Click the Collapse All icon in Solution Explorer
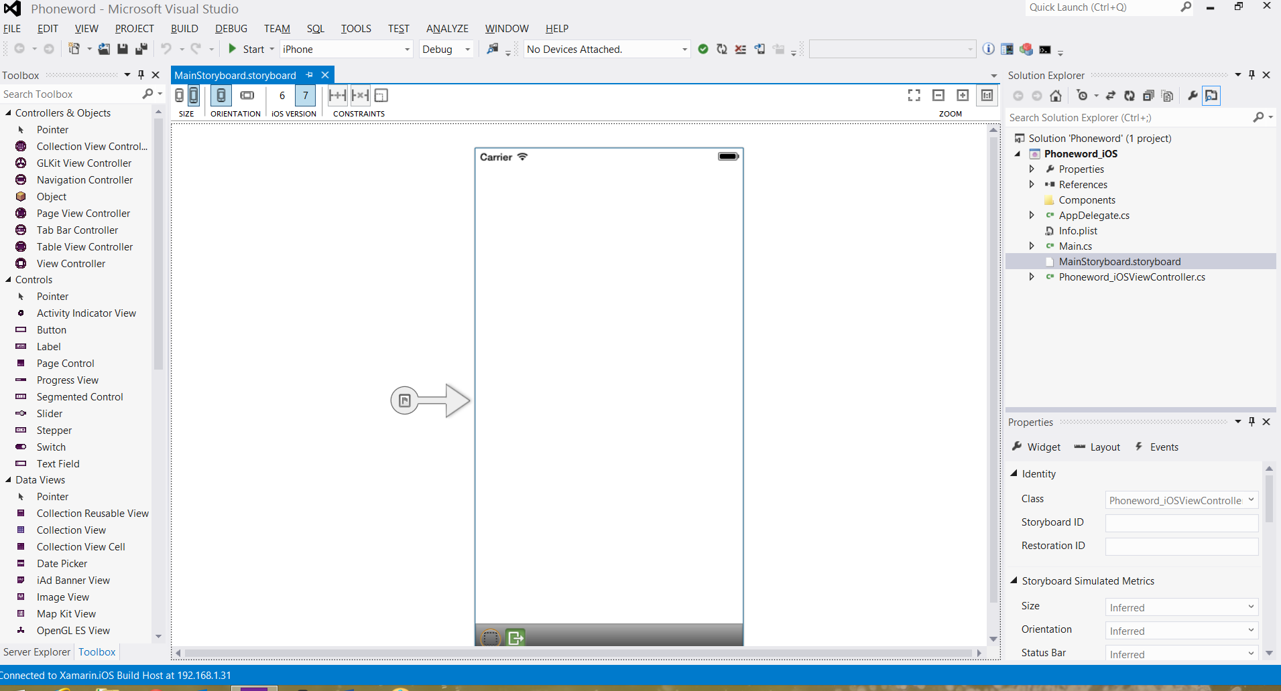Viewport: 1281px width, 691px height. (1148, 96)
